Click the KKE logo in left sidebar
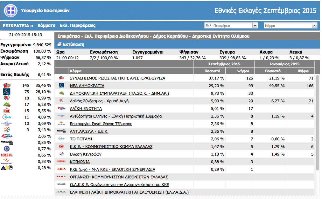Viewport: 322px width, 199px height. point(6,111)
